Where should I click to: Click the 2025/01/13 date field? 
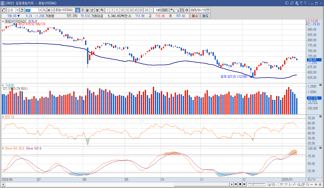[198, 10]
